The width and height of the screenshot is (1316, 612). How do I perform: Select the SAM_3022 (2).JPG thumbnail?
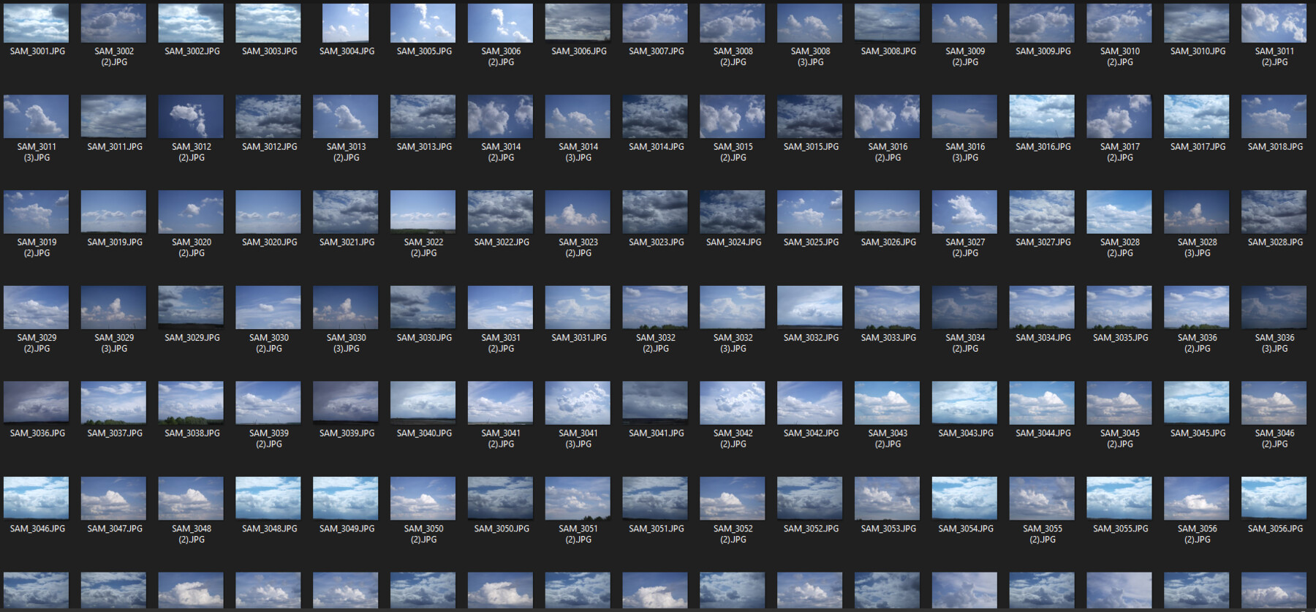pos(423,212)
